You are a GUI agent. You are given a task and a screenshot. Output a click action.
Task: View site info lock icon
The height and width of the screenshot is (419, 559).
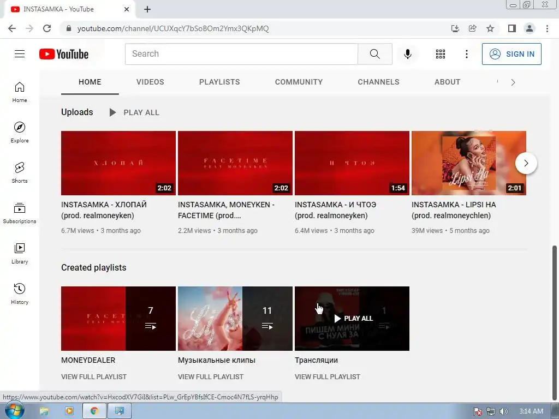click(x=69, y=28)
